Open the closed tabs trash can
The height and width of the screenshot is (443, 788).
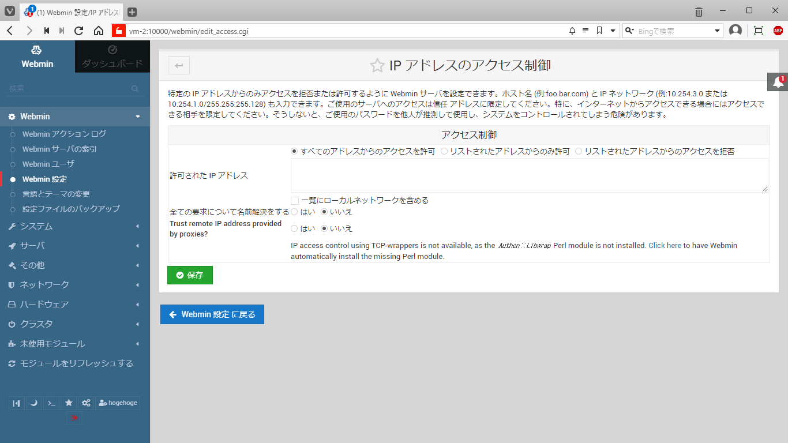[699, 12]
